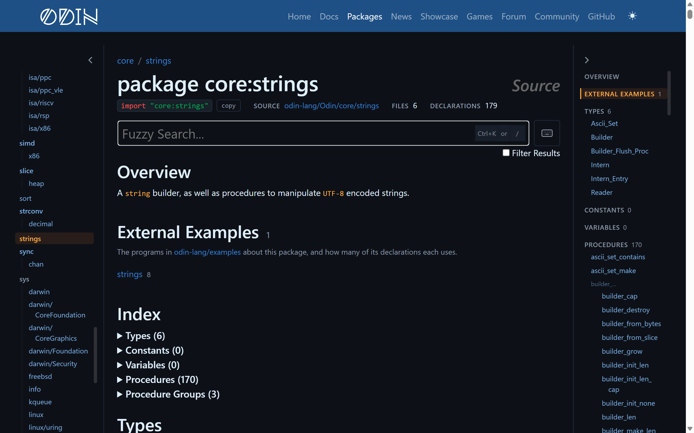Select isa/rsp in left sidebar
This screenshot has height=433, width=694.
39,115
